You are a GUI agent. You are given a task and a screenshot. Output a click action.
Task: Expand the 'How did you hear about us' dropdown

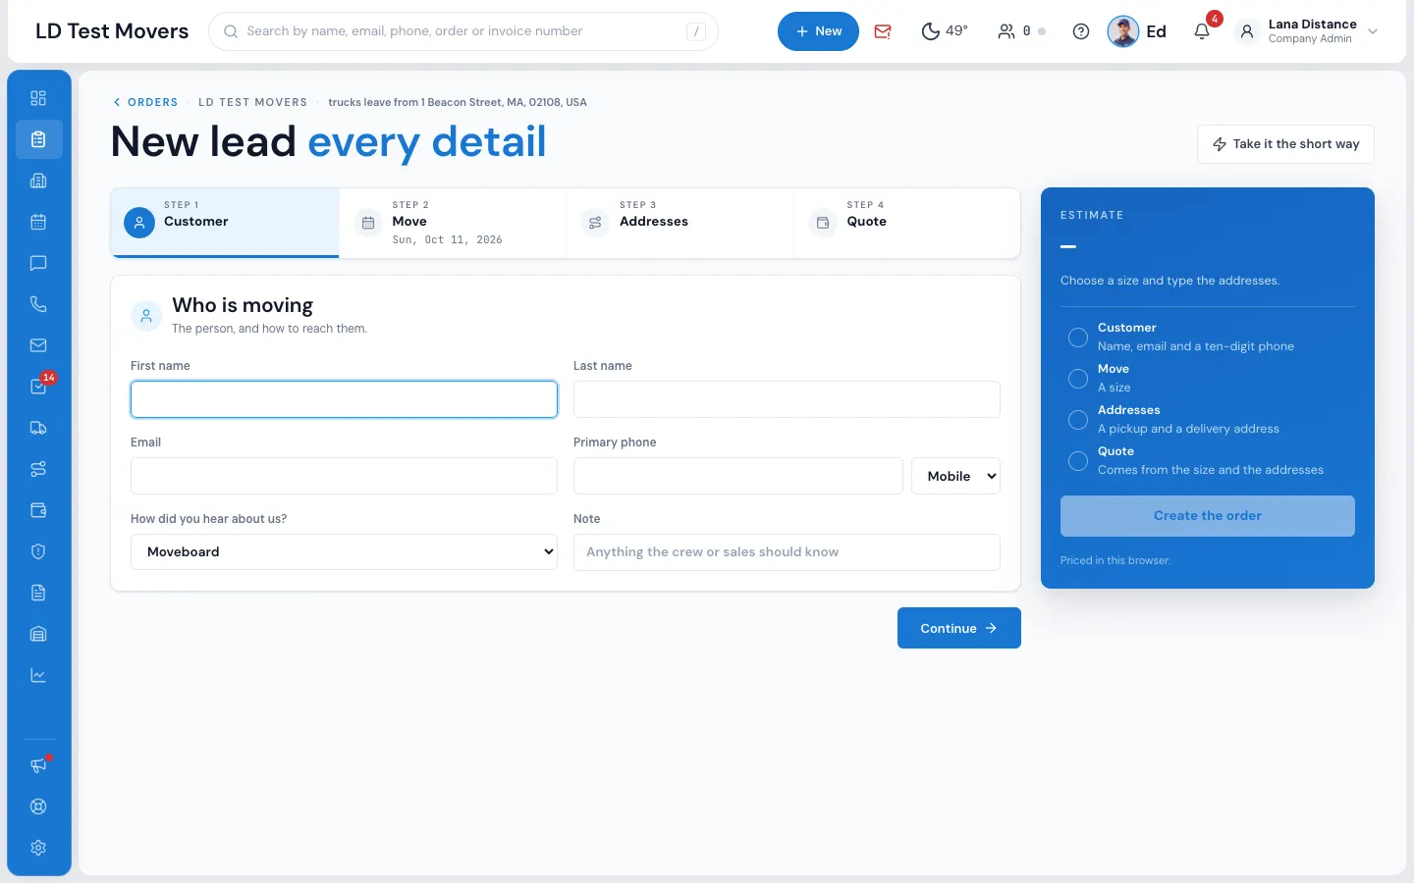pos(344,551)
